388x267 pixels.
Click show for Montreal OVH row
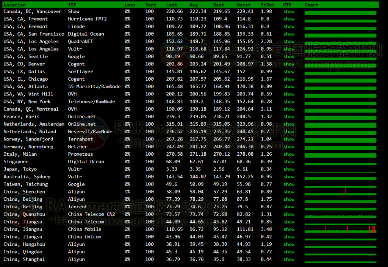[x=289, y=109]
